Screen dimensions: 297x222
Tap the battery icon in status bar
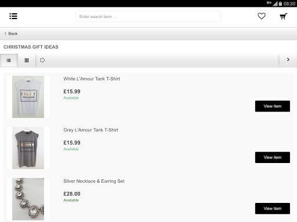tap(280, 3)
